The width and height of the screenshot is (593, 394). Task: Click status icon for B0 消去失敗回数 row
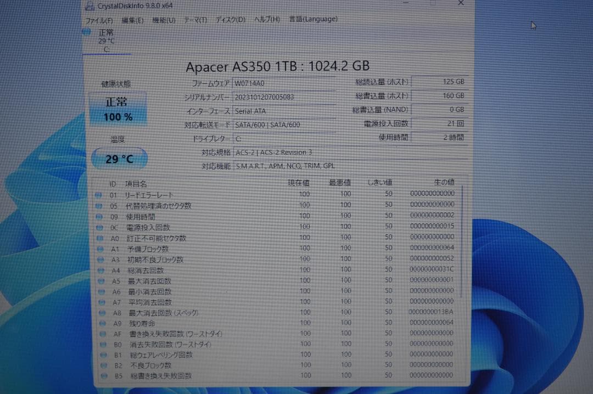click(104, 345)
